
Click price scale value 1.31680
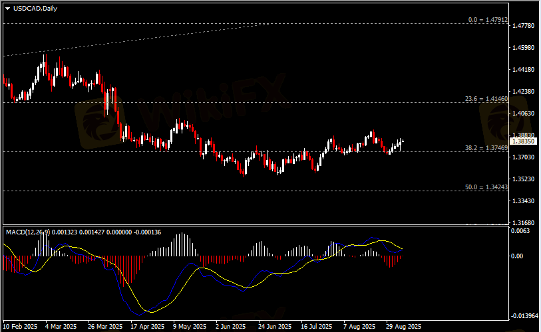(x=524, y=222)
